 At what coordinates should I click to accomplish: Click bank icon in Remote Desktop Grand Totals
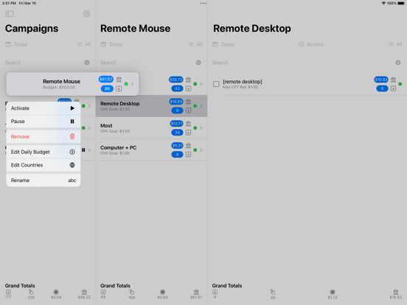point(396,292)
